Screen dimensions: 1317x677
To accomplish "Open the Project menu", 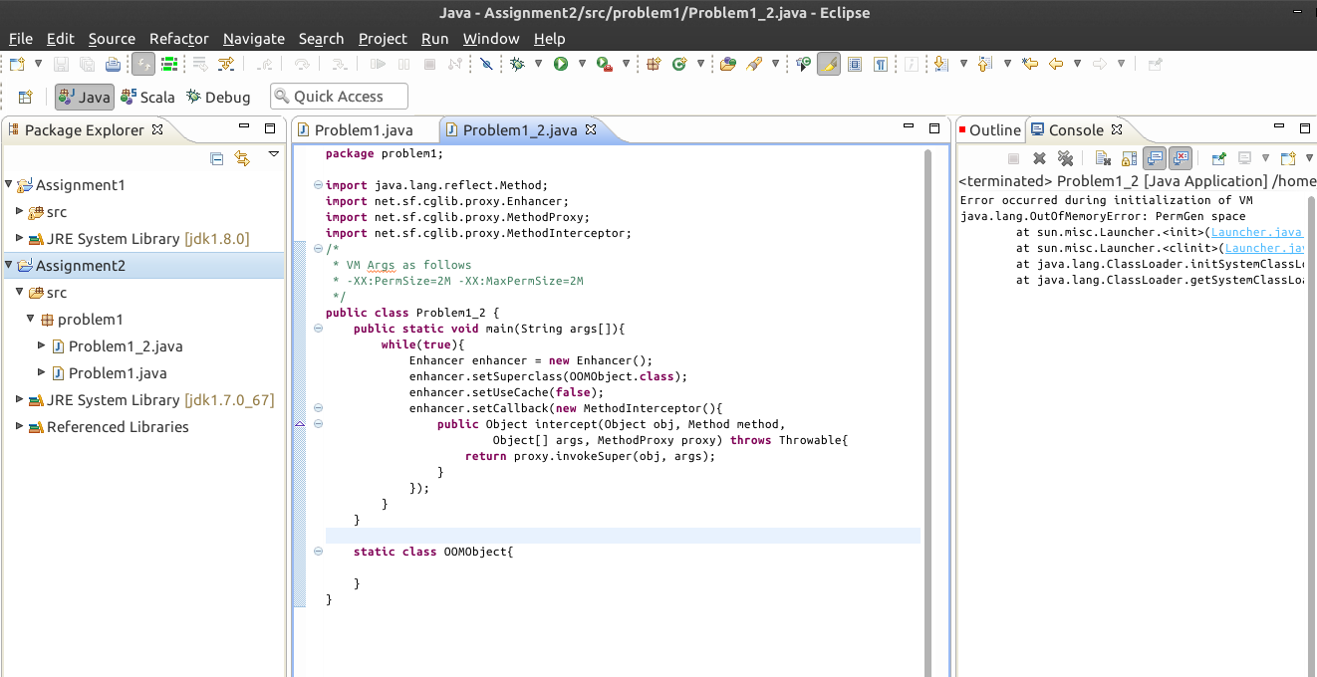I will point(383,39).
